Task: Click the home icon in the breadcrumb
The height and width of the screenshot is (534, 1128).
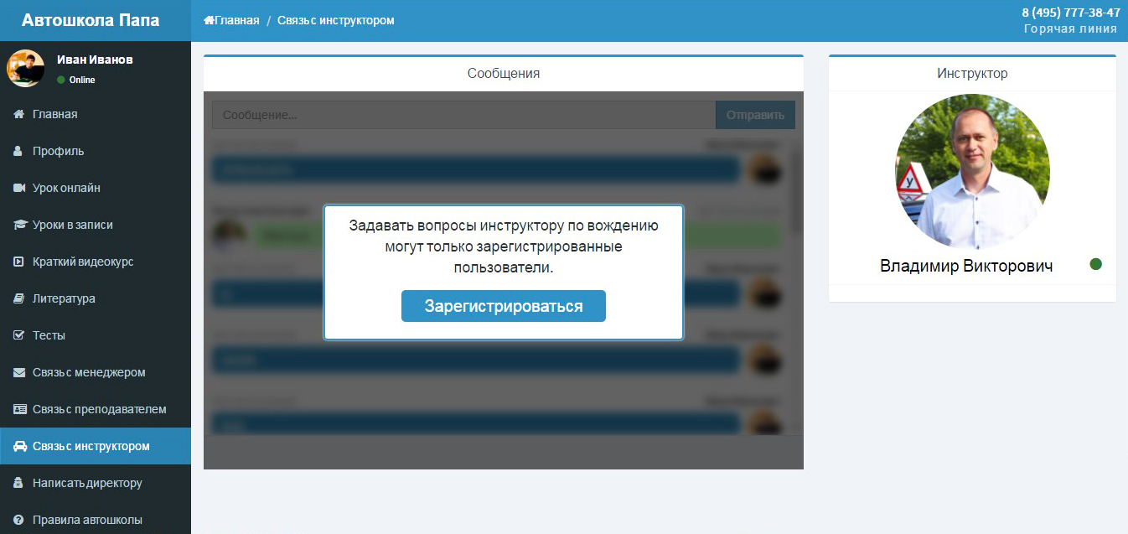Action: 209,20
